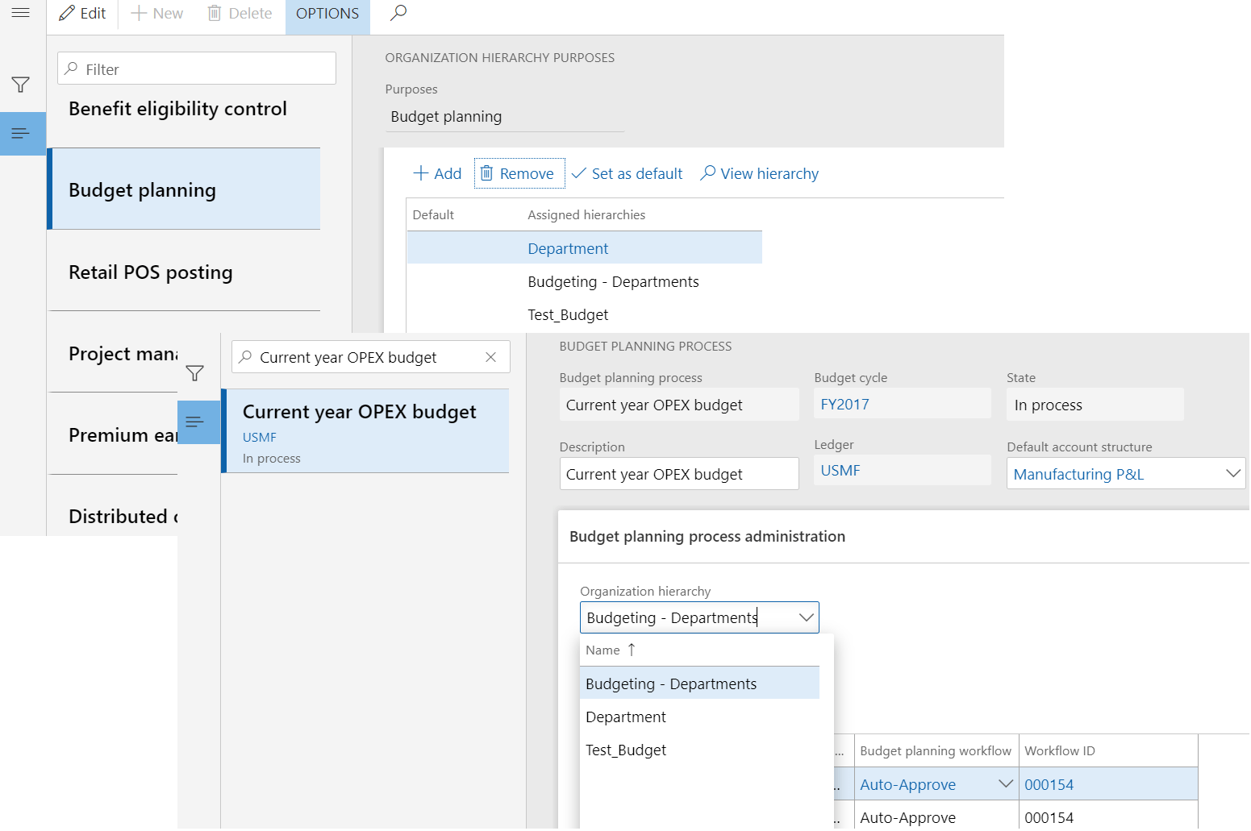Click the search magnifier next to OPTIONS
The width and height of the screenshot is (1251, 831).
(x=398, y=13)
